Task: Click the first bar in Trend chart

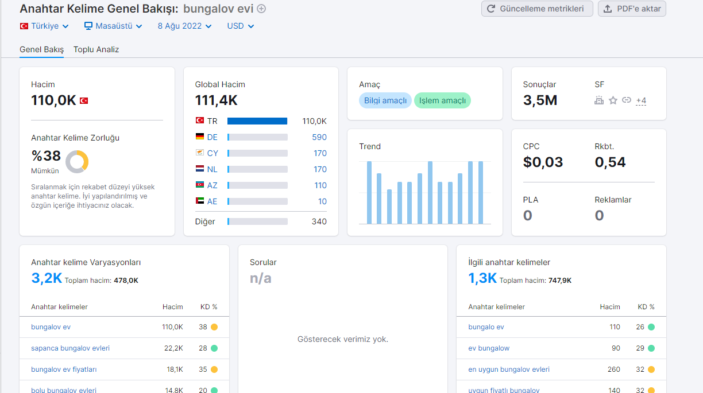Action: pyautogui.click(x=369, y=193)
